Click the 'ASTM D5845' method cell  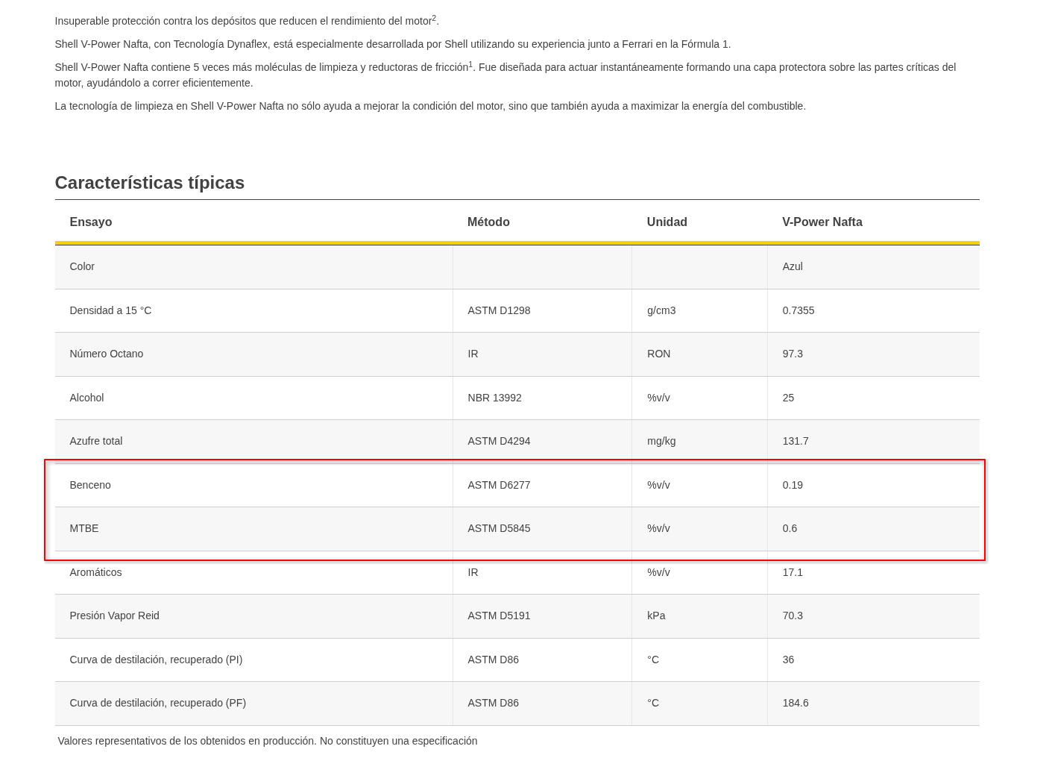(x=499, y=528)
